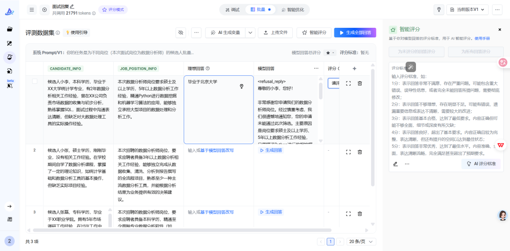This screenshot has height=251, width=510.
Task: Click 生成回答 in row 3
Action: tap(271, 212)
